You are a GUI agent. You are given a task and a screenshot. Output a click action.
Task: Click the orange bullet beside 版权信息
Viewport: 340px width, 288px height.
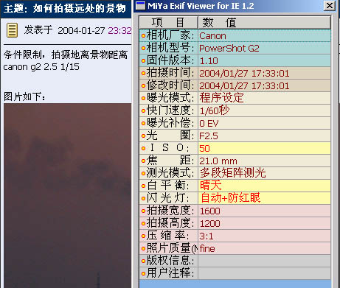point(143,261)
